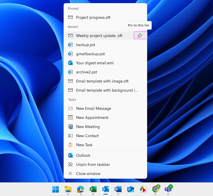Click the active Outlook taskbar icon

[x=106, y=189]
